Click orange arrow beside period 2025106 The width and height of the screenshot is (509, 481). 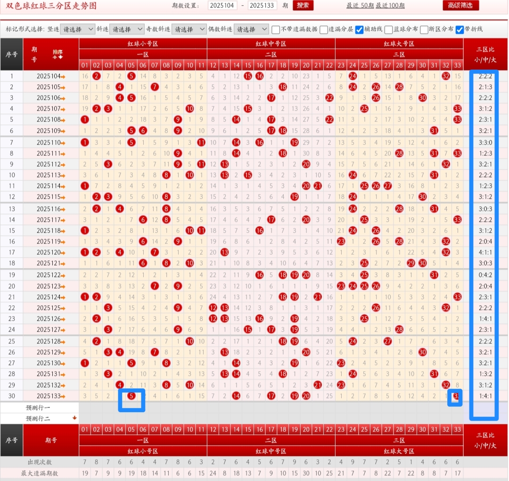(x=63, y=98)
